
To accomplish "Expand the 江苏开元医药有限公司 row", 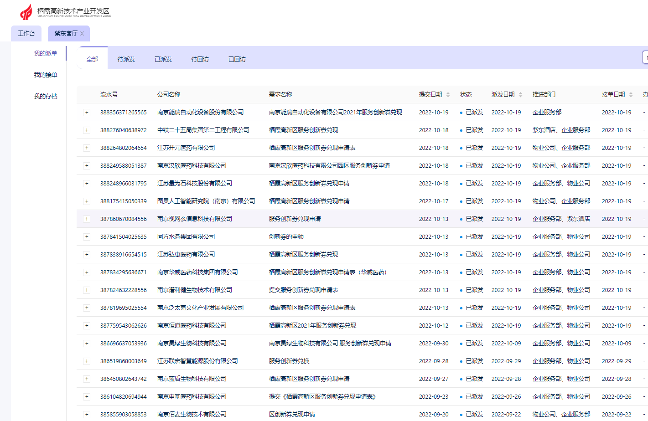I will click(x=87, y=148).
